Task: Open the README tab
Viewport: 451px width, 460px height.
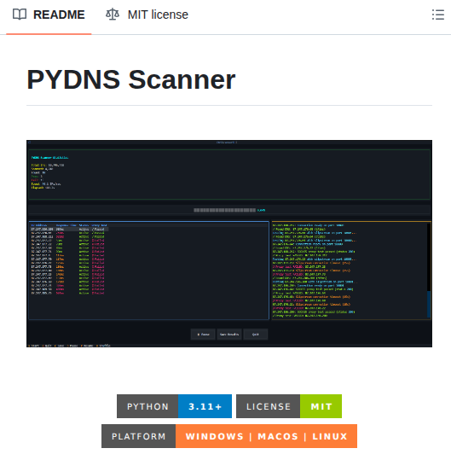Action: pyautogui.click(x=49, y=15)
